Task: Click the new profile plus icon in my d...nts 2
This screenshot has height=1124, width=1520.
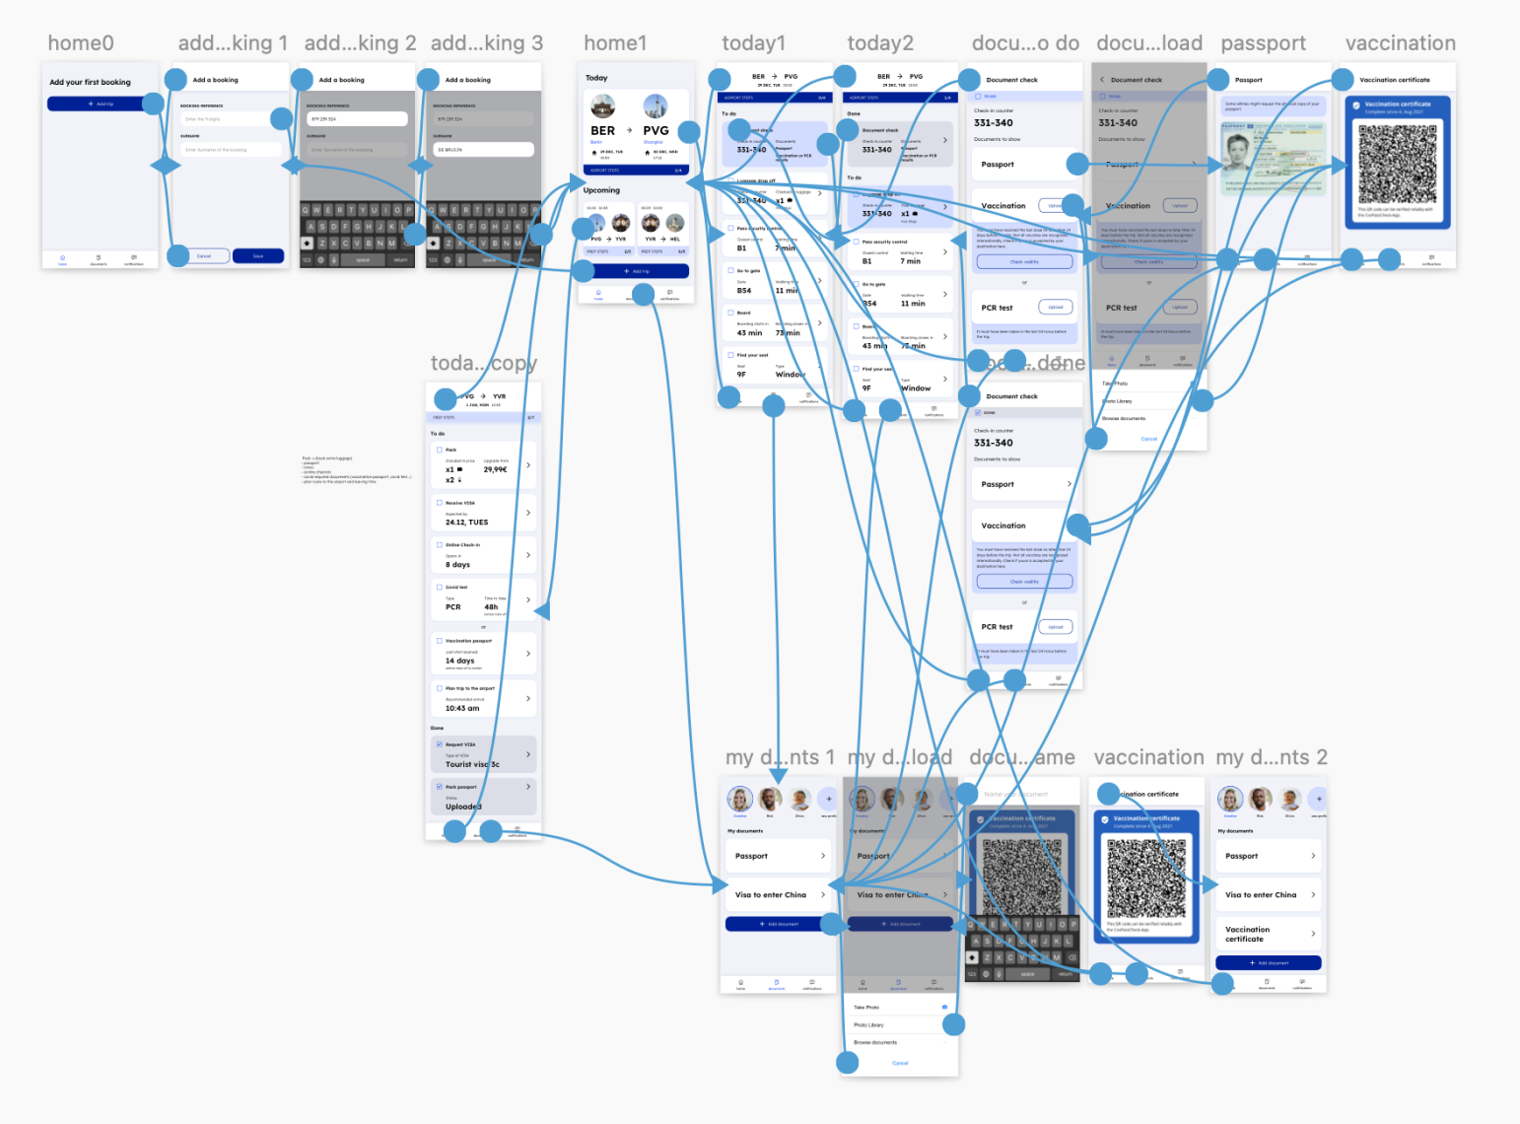Action: 1319,799
